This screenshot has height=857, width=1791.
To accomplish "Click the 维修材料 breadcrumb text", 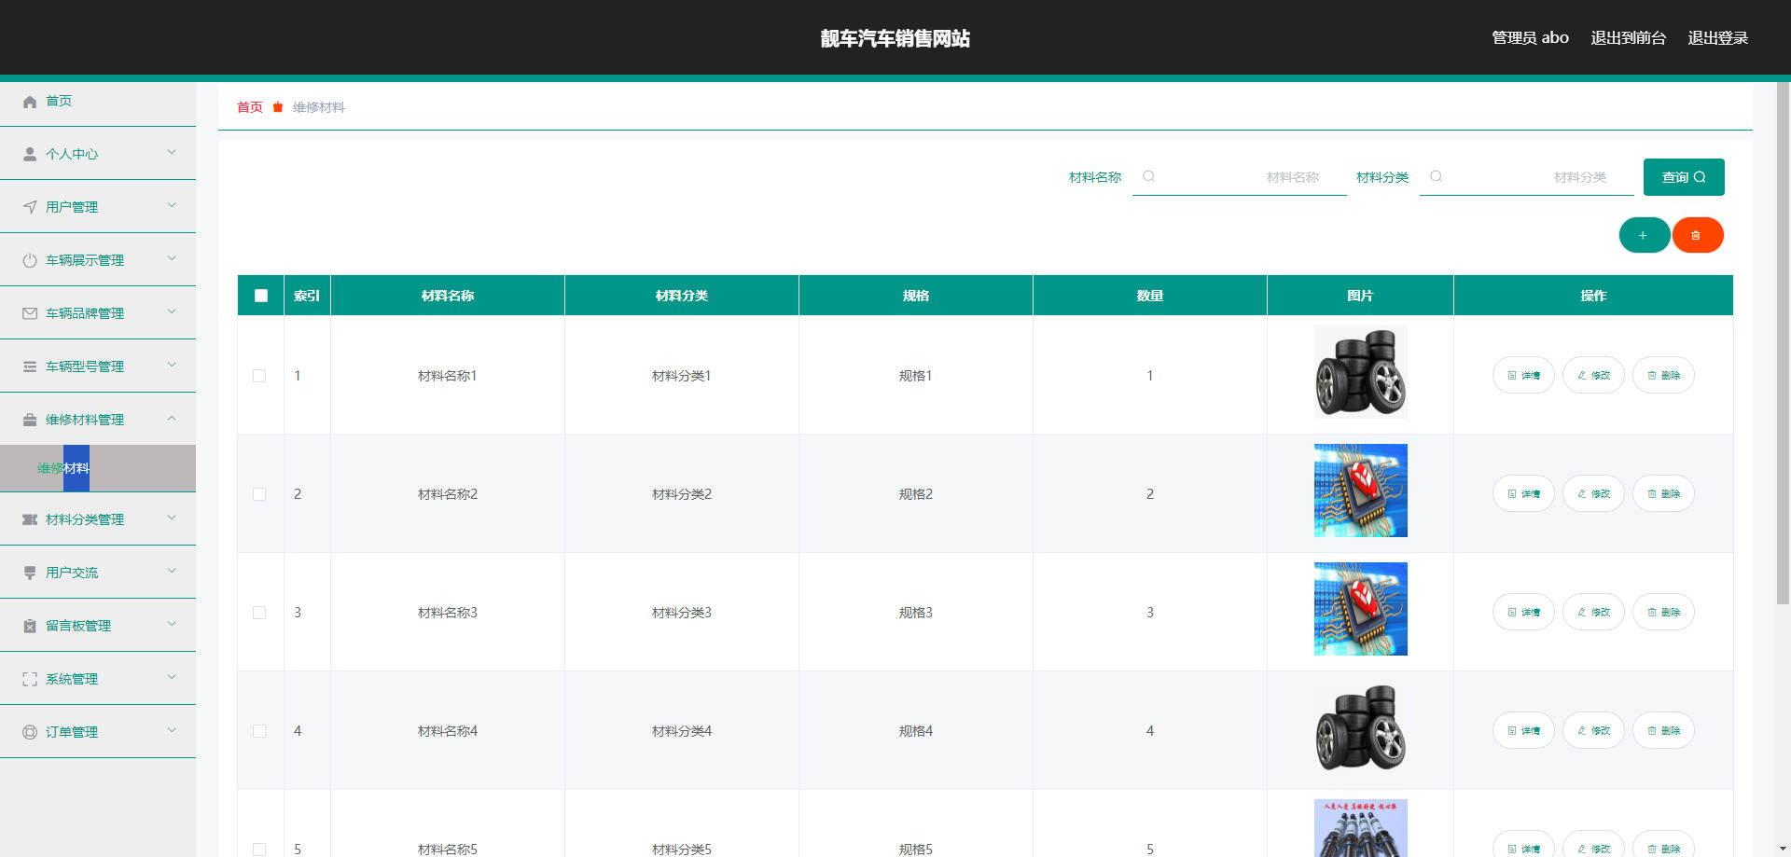I will click(319, 107).
